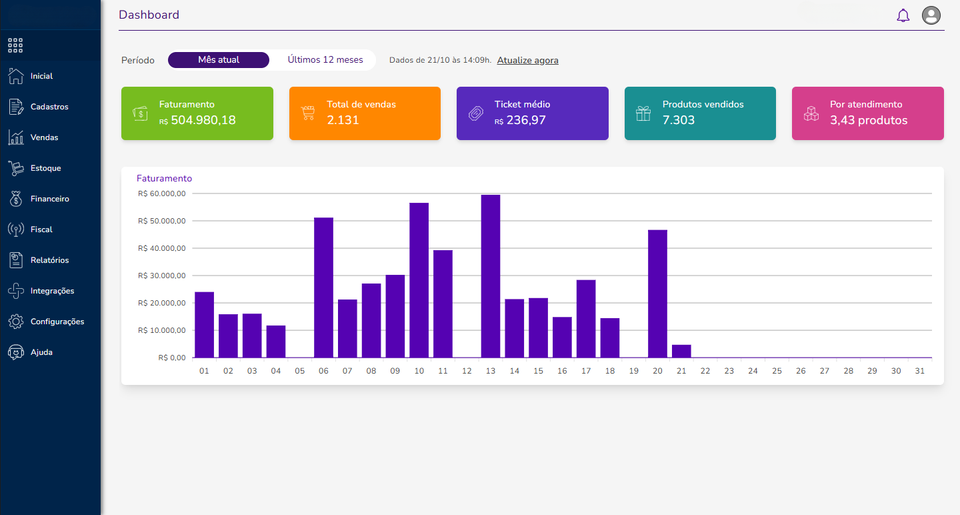Select the green Faturamento card
Viewport: 960px width, 515px height.
[x=197, y=113]
